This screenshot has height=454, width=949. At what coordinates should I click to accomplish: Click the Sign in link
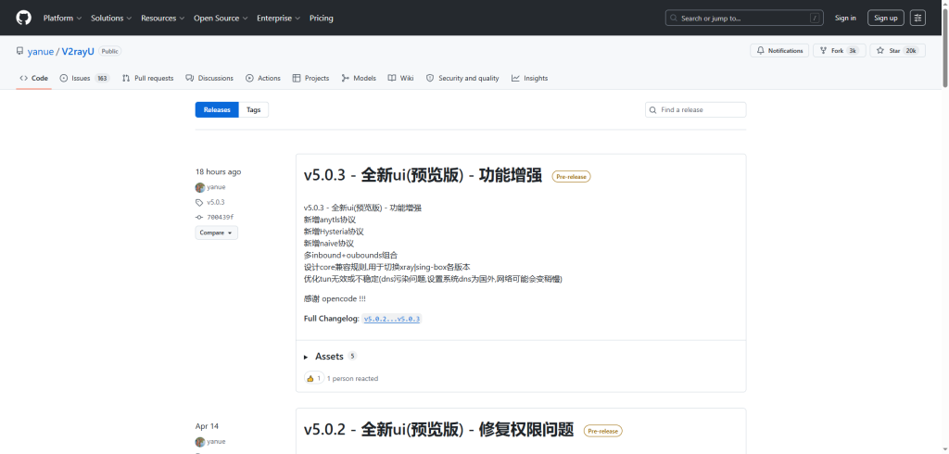(845, 19)
